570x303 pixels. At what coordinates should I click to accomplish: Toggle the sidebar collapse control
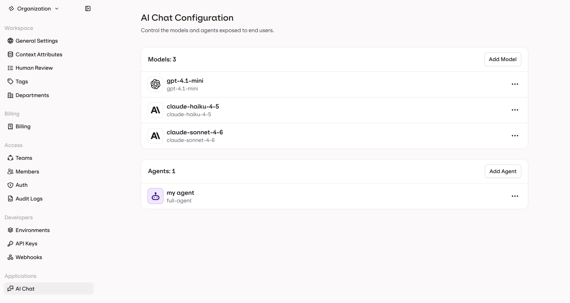pos(88,8)
